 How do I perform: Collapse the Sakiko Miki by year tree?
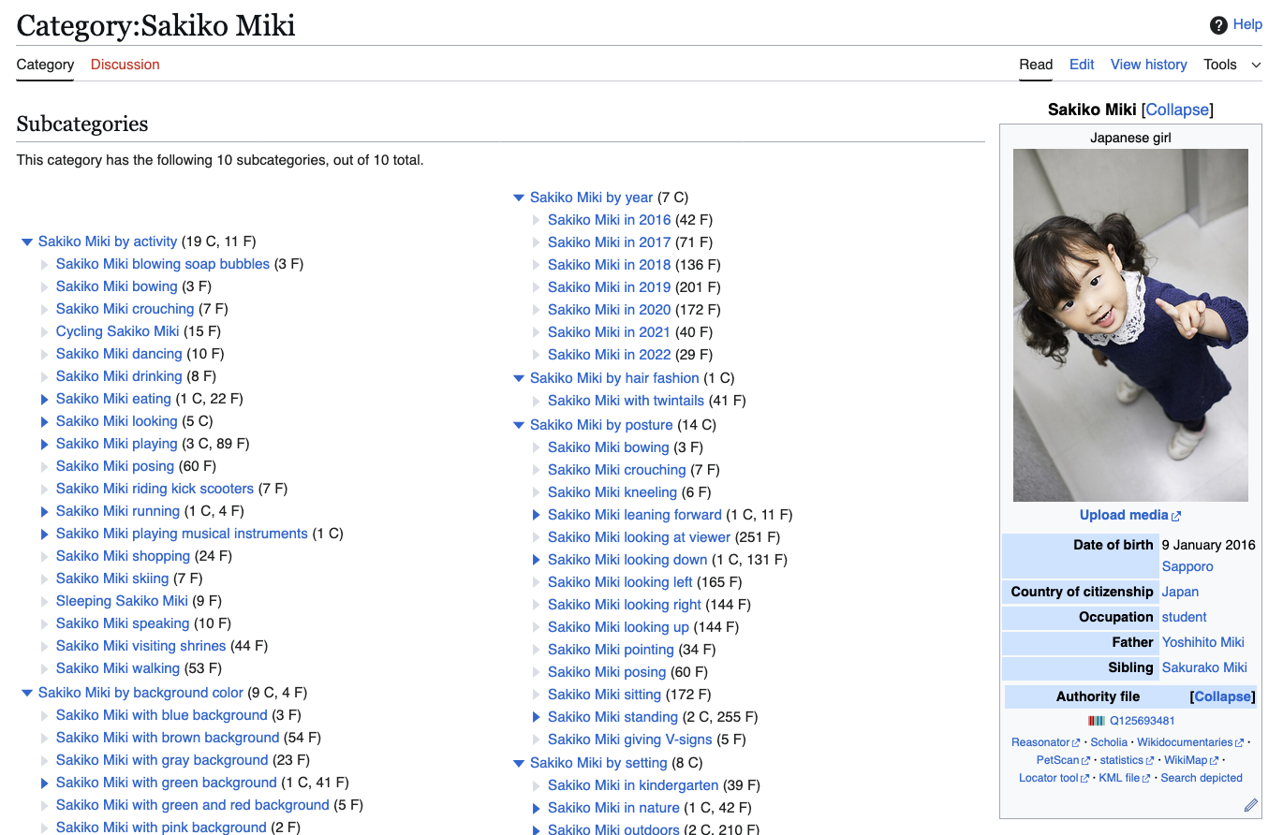coord(519,198)
